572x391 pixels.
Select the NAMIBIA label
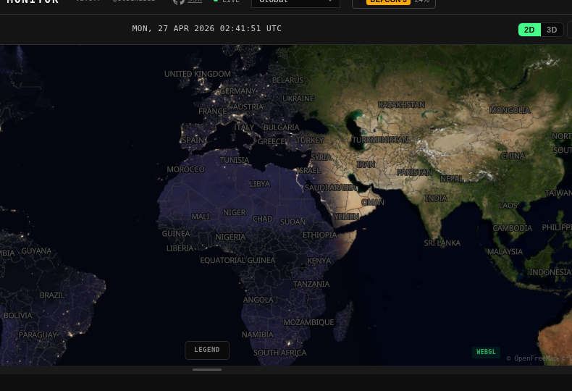tap(258, 335)
